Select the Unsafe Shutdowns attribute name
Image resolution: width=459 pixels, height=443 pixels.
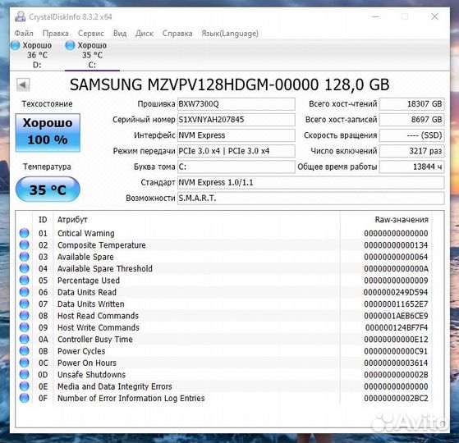click(91, 375)
